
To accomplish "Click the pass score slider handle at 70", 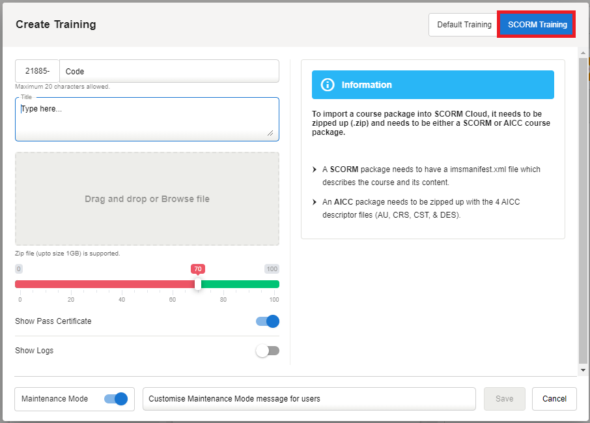I will [198, 284].
